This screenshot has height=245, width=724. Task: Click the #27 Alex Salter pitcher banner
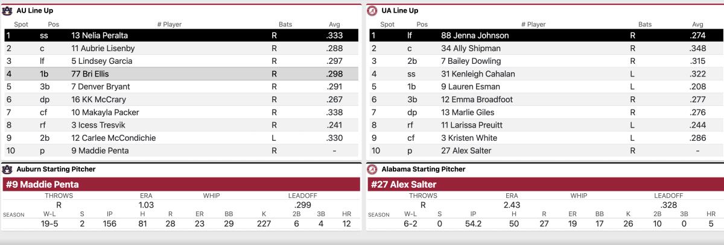tap(544, 184)
